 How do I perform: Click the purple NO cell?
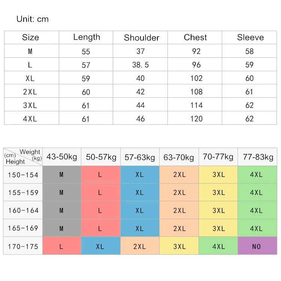[257, 246]
